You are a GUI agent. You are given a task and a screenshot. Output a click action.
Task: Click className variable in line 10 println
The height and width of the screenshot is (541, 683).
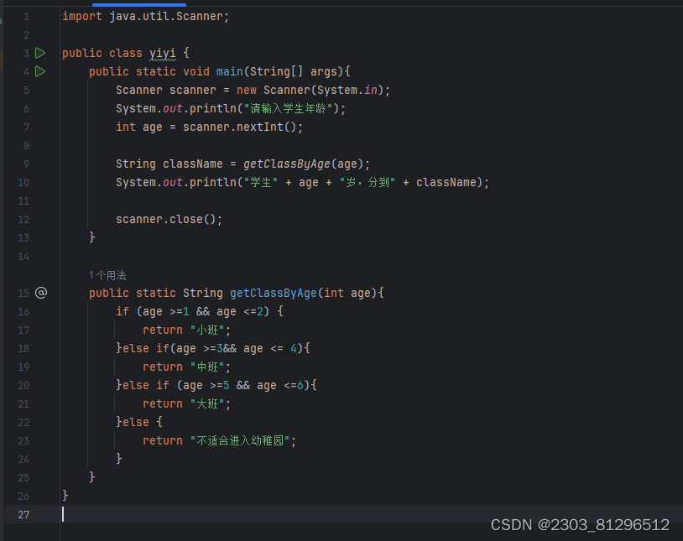[446, 183]
